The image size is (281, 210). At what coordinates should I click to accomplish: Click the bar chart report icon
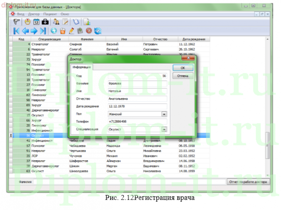click(86, 21)
